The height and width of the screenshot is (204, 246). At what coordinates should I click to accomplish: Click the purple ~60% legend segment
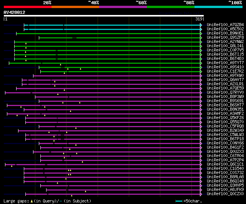(123, 7)
